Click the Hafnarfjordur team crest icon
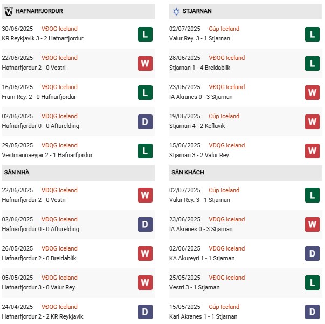 (x=8, y=10)
